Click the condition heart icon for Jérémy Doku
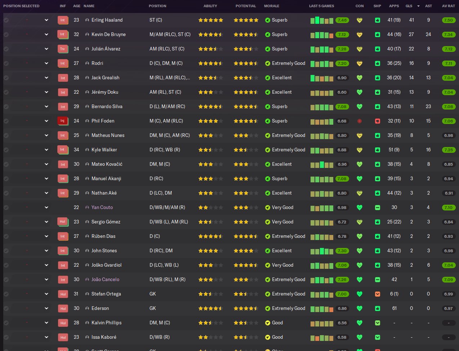This screenshot has height=351, width=459. (359, 92)
